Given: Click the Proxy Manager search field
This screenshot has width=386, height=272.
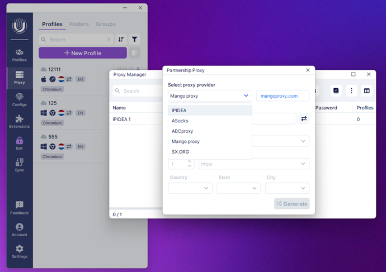Looking at the screenshot, I should tap(138, 91).
